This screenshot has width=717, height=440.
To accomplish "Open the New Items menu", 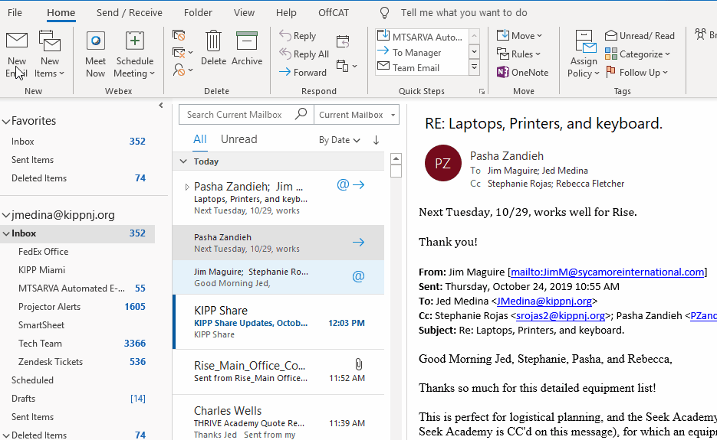I will click(49, 53).
